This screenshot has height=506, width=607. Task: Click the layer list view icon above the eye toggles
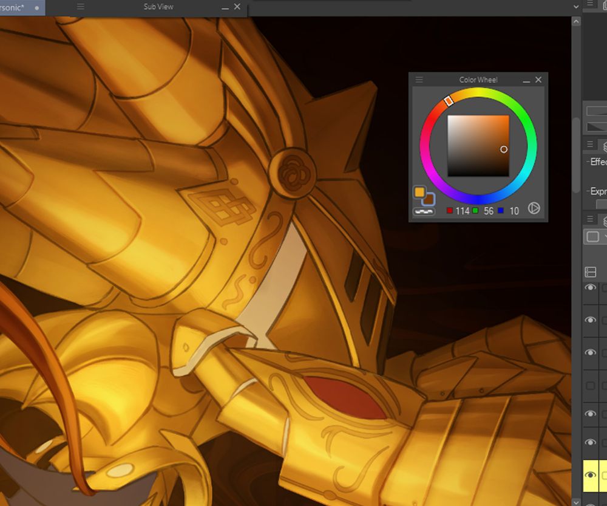tap(591, 272)
